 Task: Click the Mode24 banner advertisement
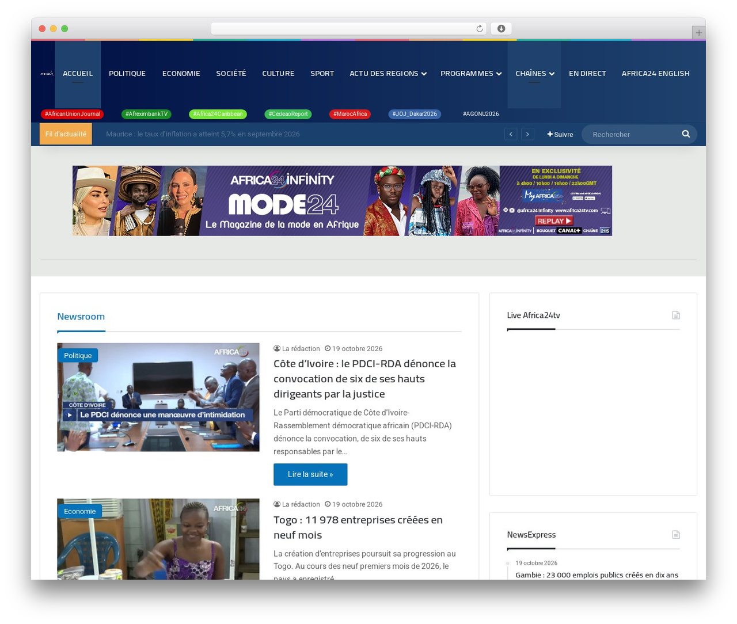342,201
